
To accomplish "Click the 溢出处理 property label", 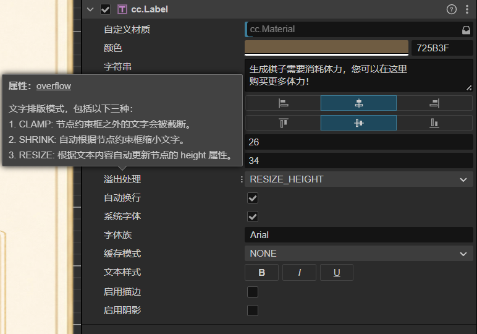I will [x=122, y=179].
